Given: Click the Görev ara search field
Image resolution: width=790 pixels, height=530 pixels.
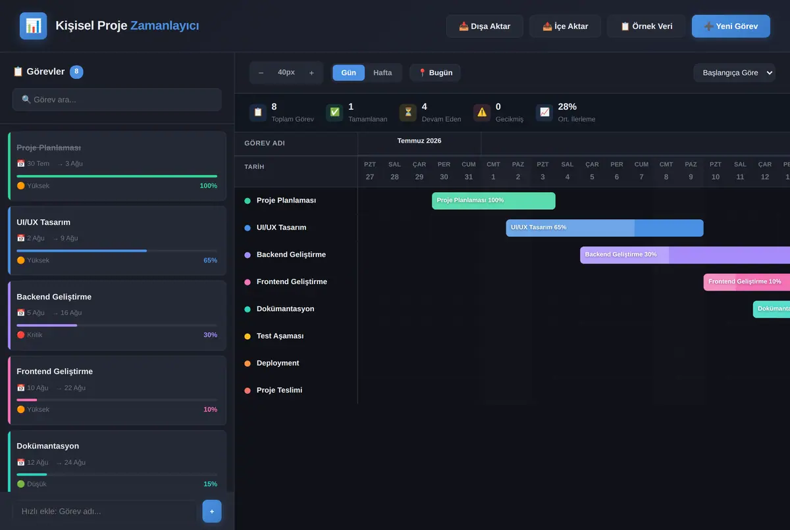Looking at the screenshot, I should (117, 100).
